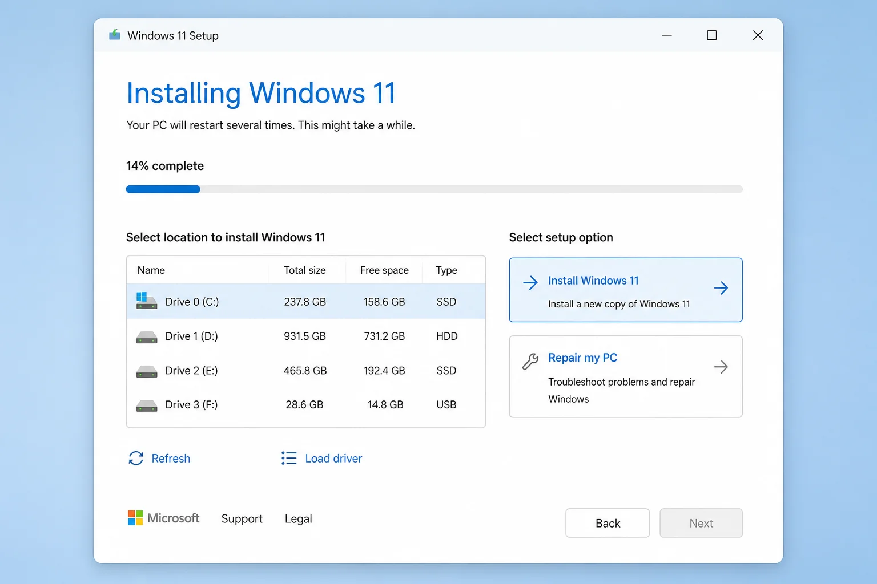
Task: Click 'Select location to install Windows 11' heading
Action: tap(226, 237)
